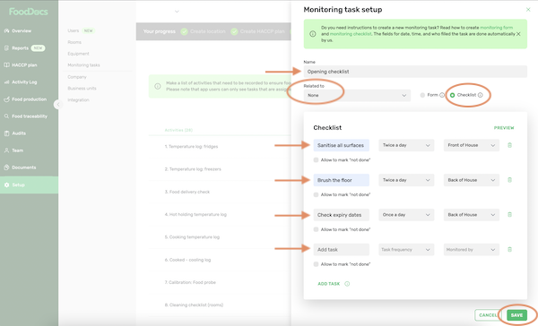Check 'not done' option under Brush the floor
Viewport: 538px width, 326px height.
point(316,194)
